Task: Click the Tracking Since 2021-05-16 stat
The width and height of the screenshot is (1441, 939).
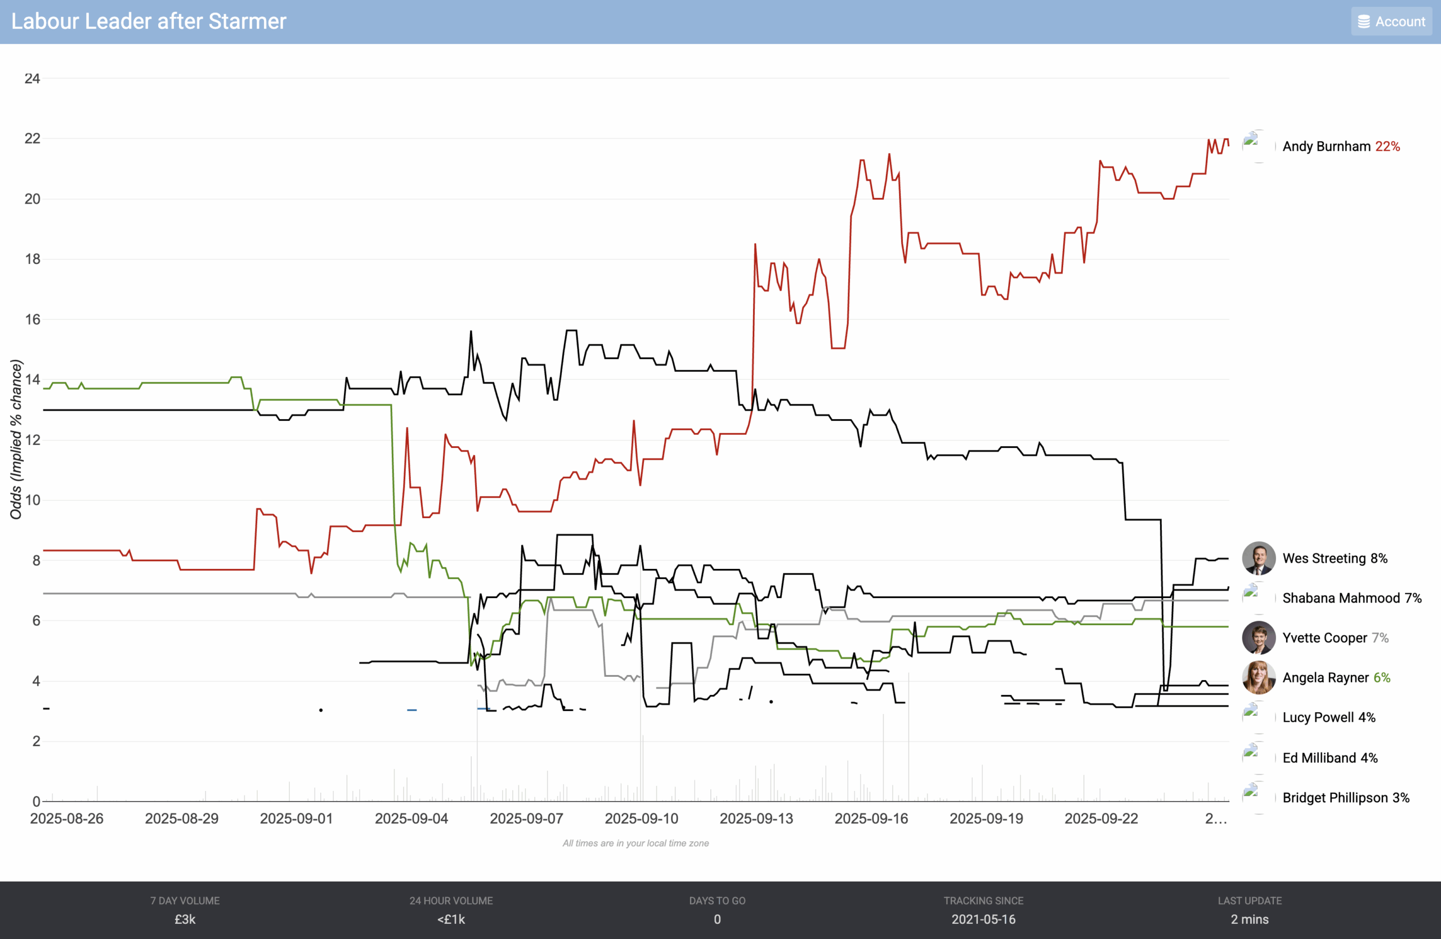Action: click(x=983, y=910)
